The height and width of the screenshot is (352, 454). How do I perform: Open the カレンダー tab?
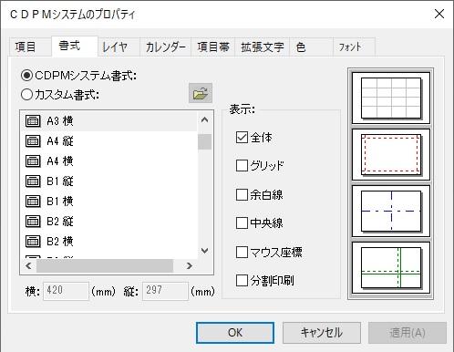[165, 47]
